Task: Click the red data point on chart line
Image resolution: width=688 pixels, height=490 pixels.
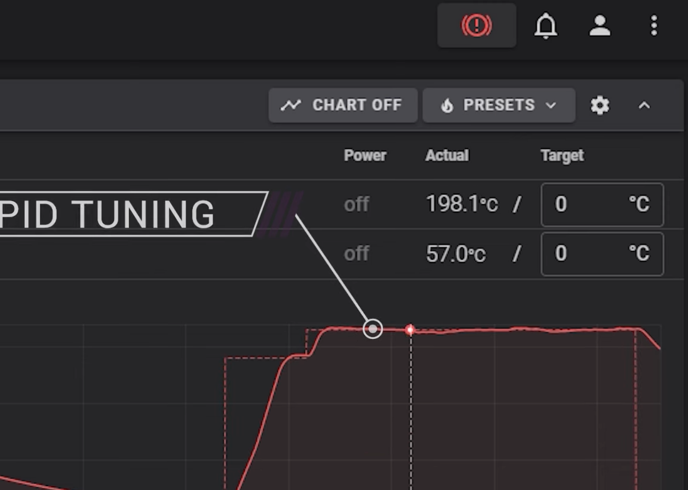Action: click(x=410, y=329)
